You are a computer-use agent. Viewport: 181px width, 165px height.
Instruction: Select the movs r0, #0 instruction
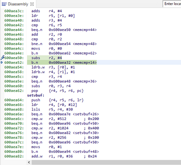pyautogui.click(x=47, y=49)
